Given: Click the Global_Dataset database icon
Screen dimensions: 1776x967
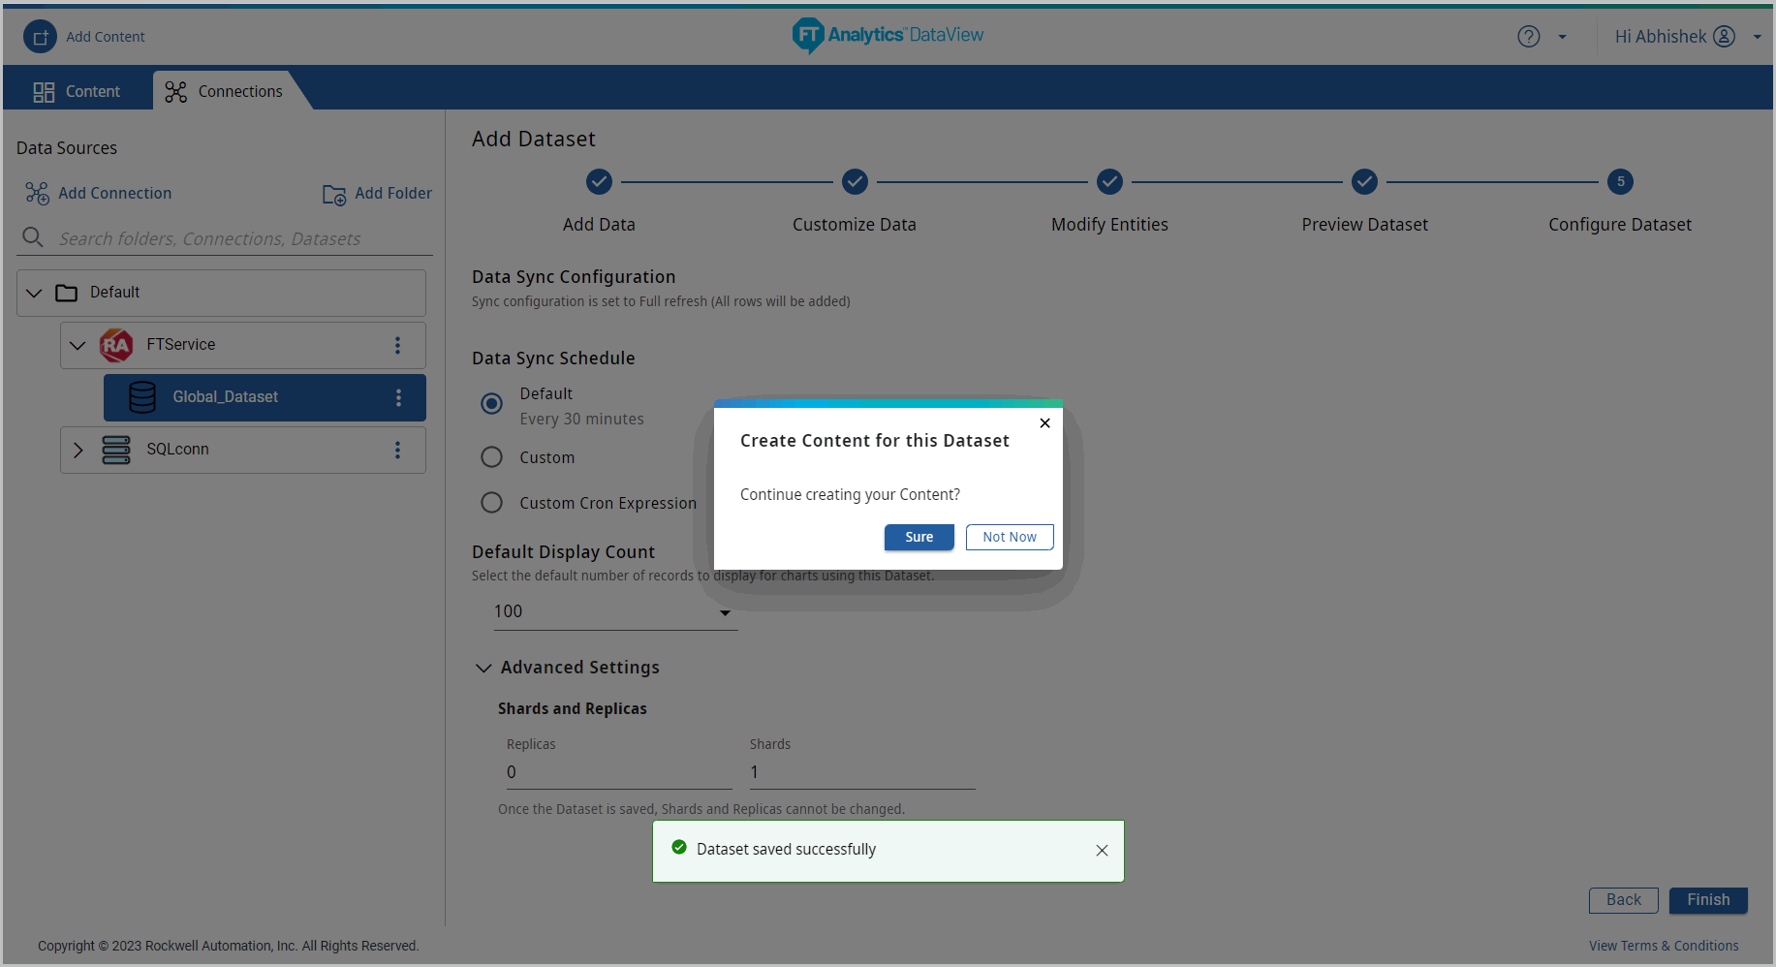Looking at the screenshot, I should [x=142, y=397].
